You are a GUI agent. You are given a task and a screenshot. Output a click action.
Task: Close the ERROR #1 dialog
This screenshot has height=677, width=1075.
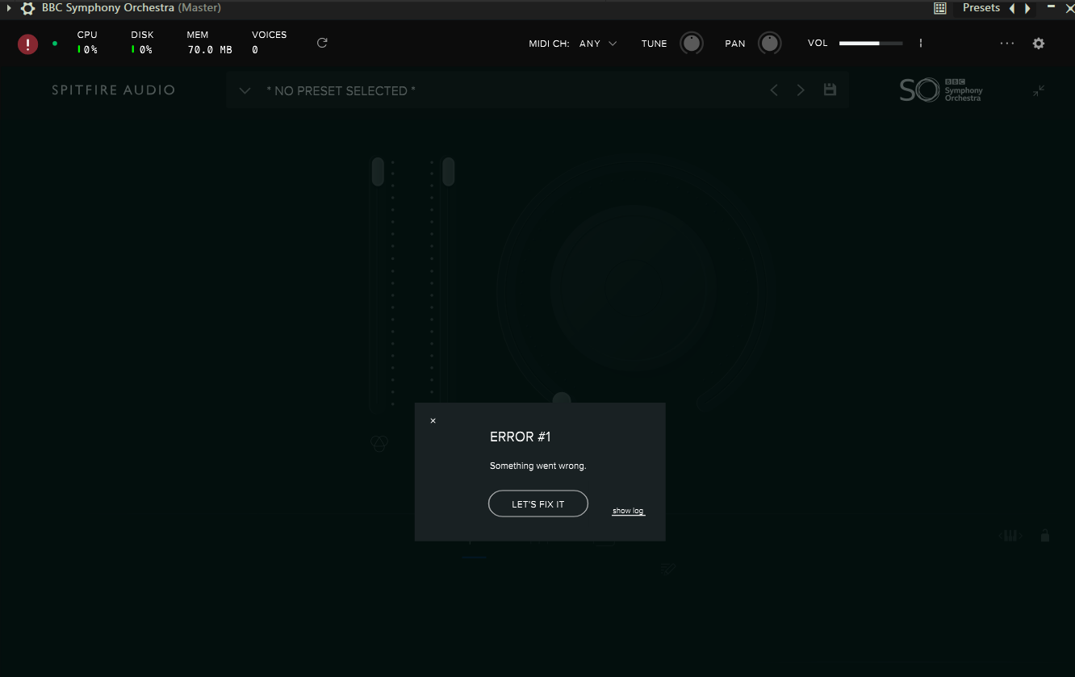[433, 420]
